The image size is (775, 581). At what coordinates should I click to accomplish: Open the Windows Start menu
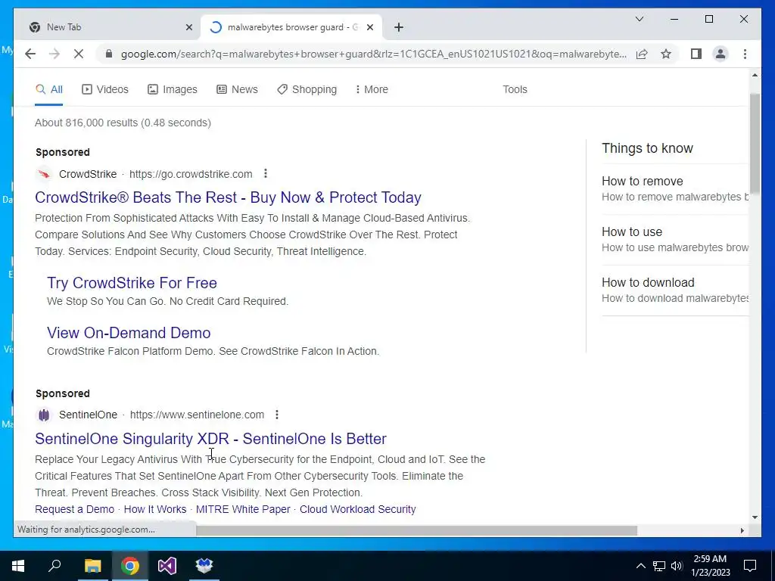tap(18, 566)
